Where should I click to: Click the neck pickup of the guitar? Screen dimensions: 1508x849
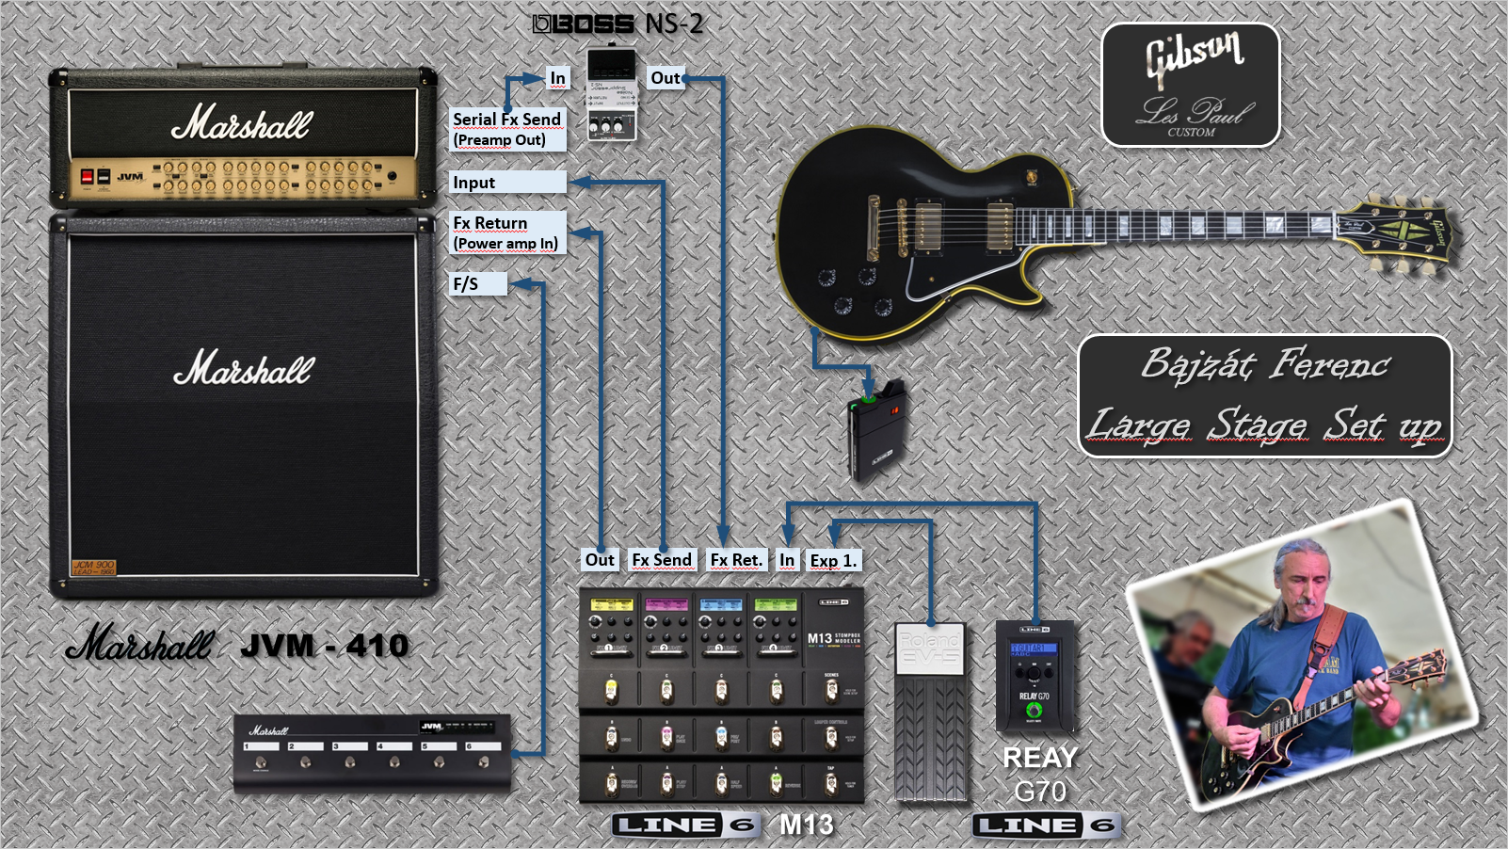[x=1000, y=227]
